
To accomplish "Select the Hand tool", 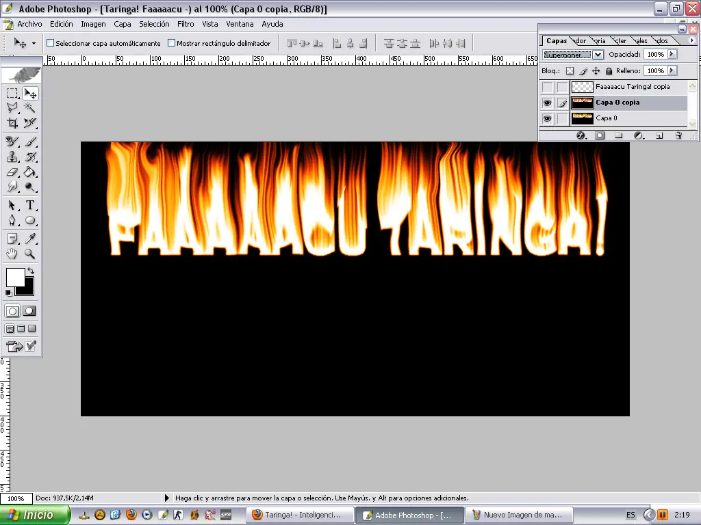I will coord(12,254).
